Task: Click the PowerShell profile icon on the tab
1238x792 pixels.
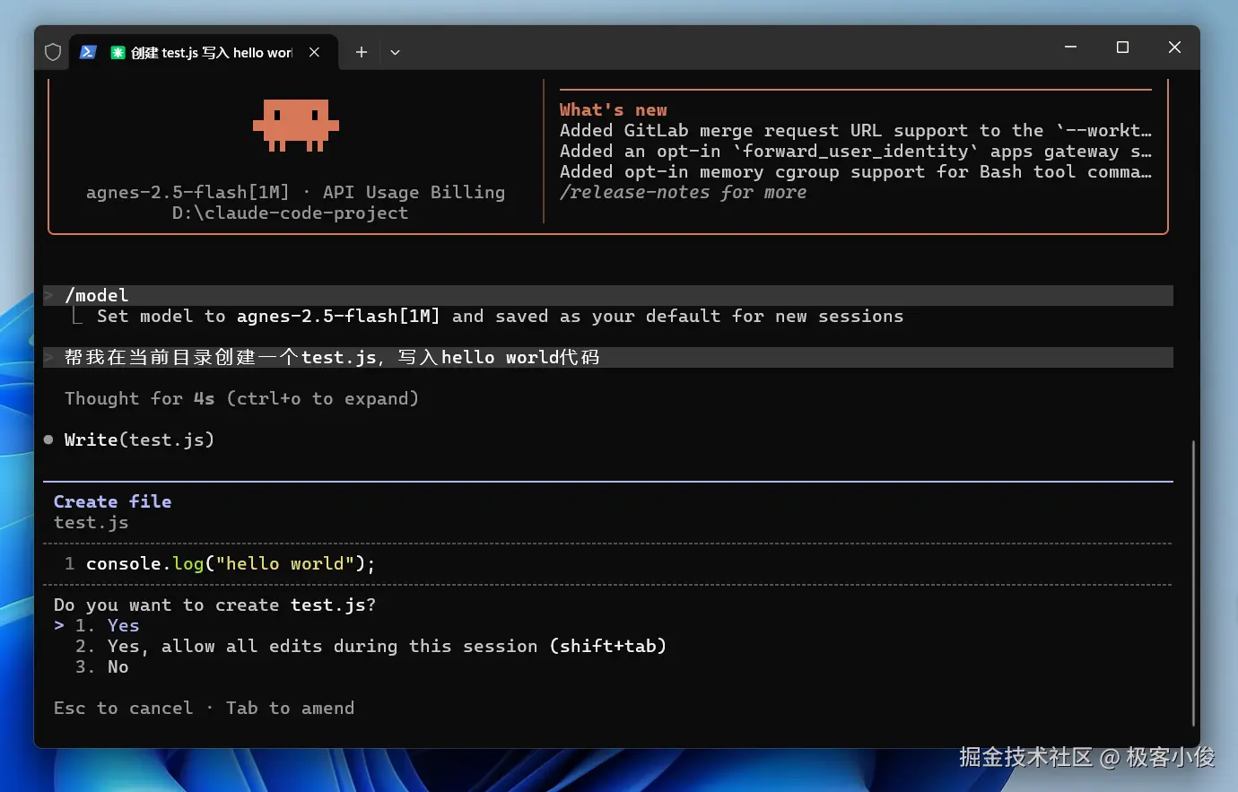Action: coord(88,52)
